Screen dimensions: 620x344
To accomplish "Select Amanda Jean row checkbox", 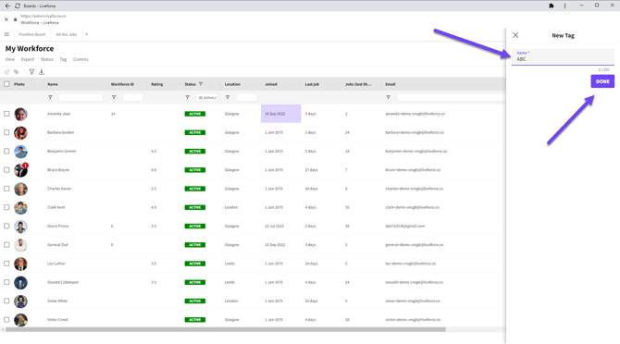I will (x=6, y=114).
